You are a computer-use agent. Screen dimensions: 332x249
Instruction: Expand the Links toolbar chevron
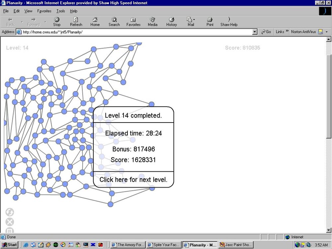287,32
